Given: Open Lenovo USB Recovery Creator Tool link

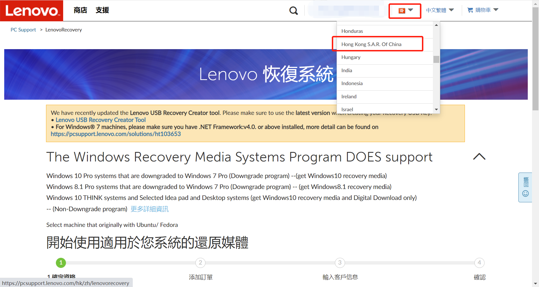Looking at the screenshot, I should tap(101, 120).
